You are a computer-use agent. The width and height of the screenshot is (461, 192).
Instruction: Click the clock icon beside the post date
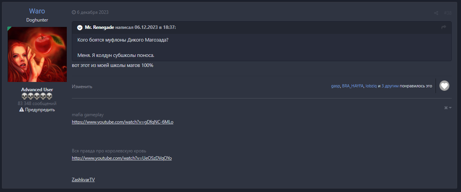coord(74,12)
